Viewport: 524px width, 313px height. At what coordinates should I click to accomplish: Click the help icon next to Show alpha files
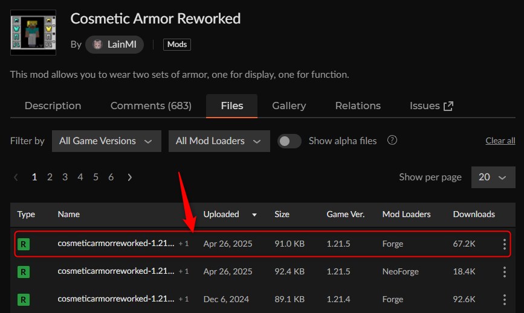(x=392, y=141)
